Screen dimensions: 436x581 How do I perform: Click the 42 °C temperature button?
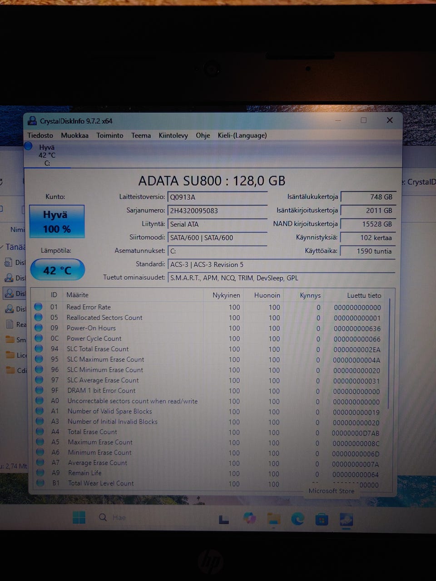pyautogui.click(x=57, y=270)
